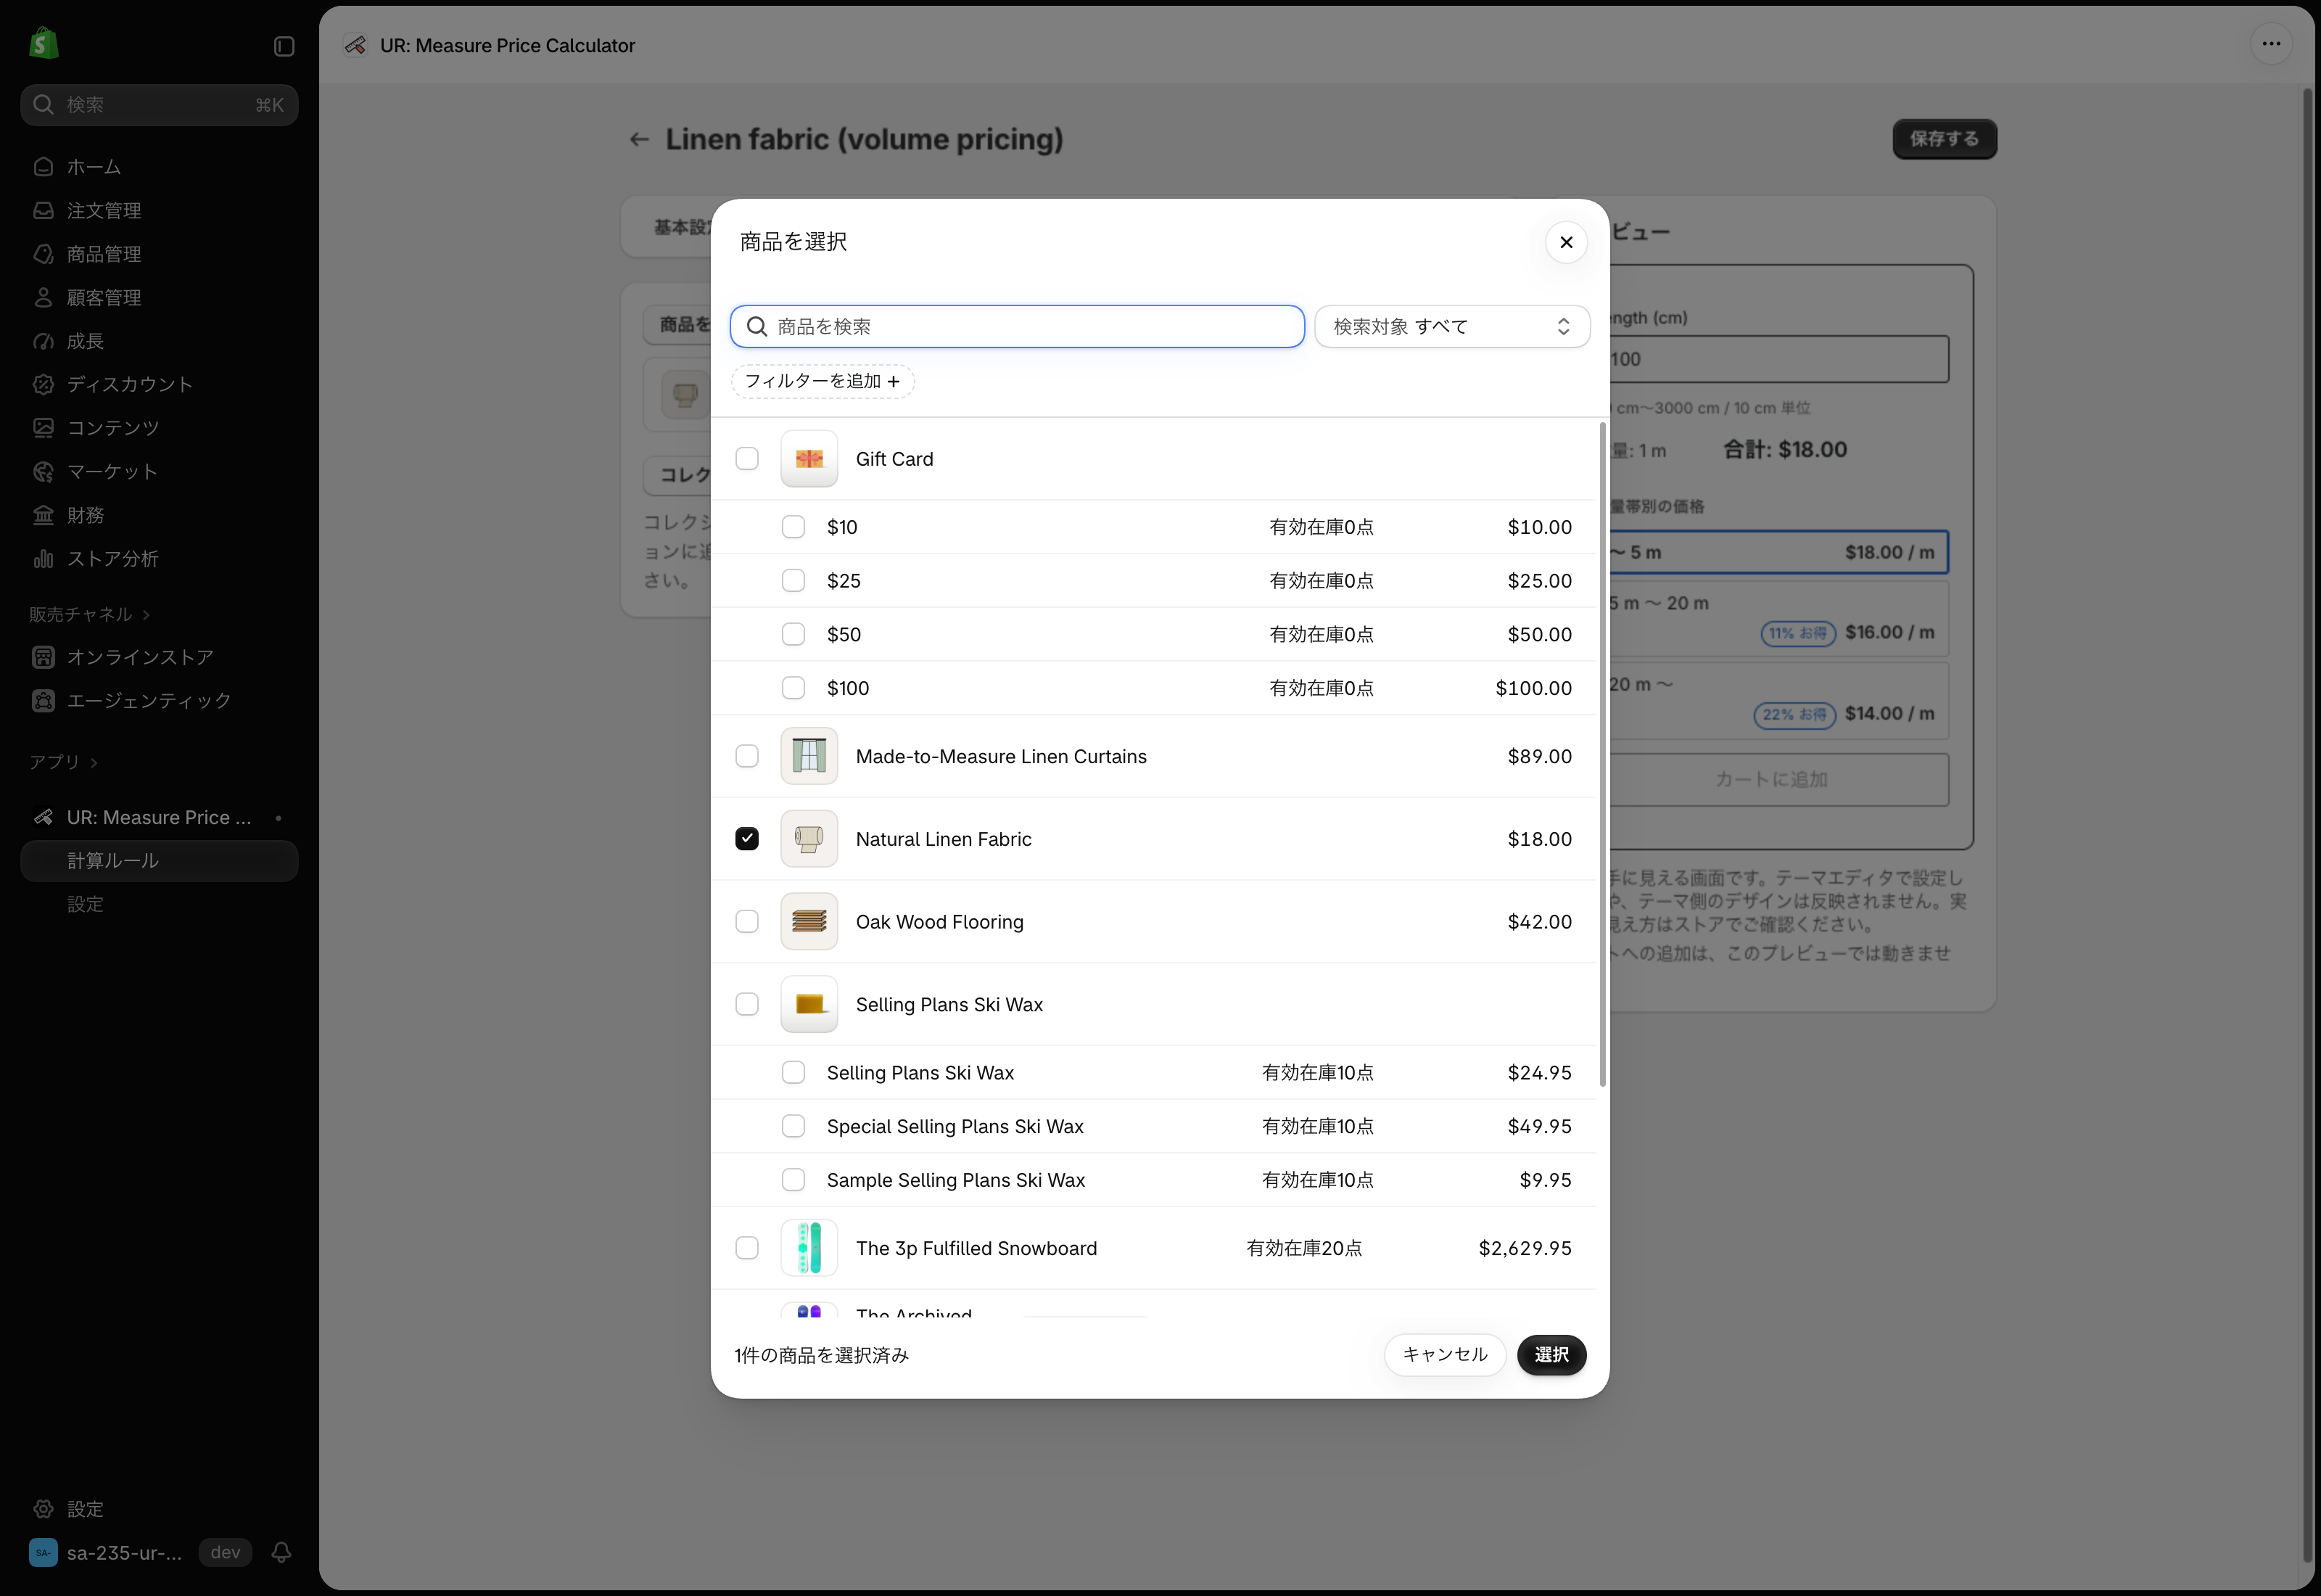Check Oak Wood Flooring checkbox
The width and height of the screenshot is (2321, 1596).
coord(746,921)
